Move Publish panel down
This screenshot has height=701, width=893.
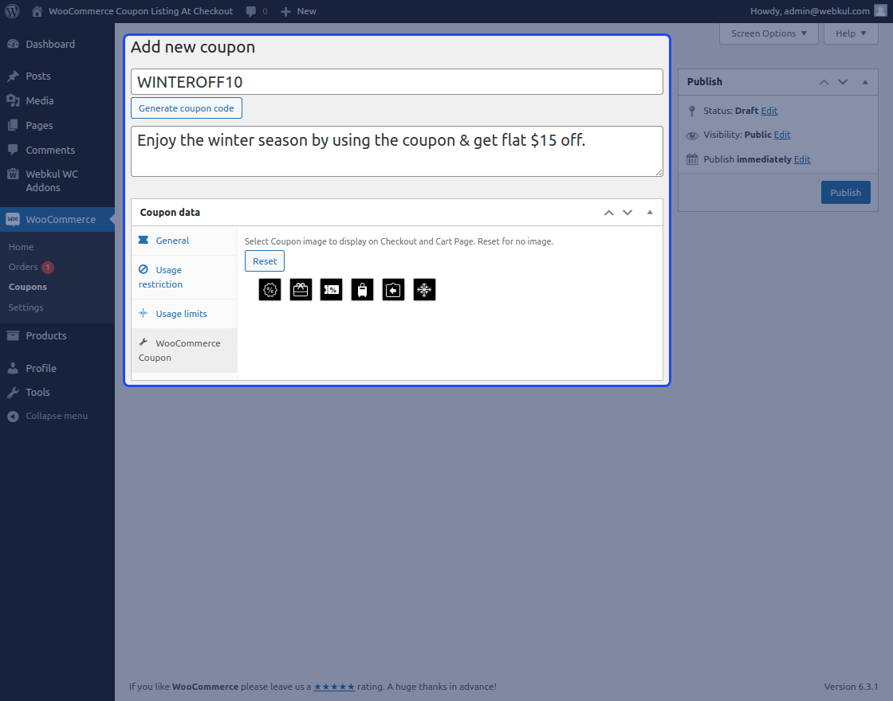tap(843, 82)
